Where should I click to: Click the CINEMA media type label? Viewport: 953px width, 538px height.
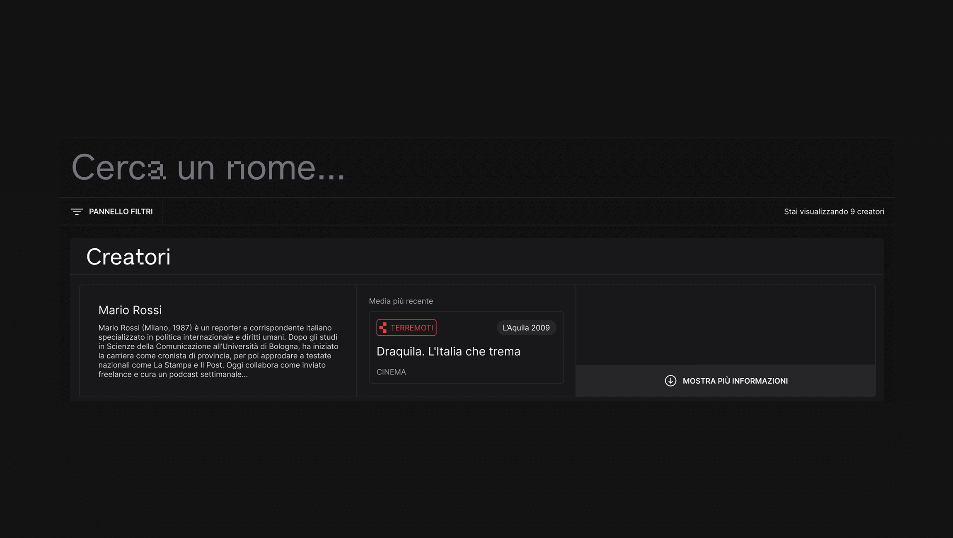[x=391, y=372]
